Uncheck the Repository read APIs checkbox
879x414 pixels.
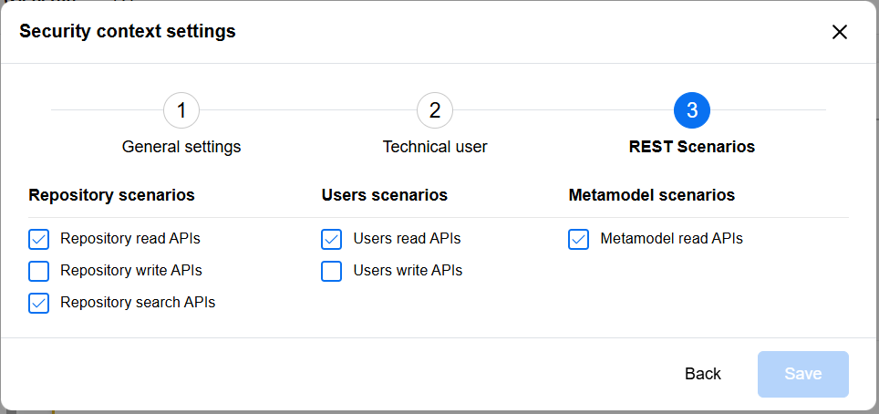coord(38,239)
